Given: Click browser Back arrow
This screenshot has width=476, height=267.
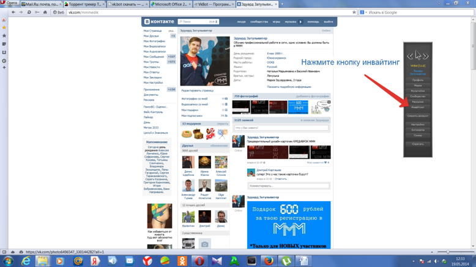Looking at the screenshot, I should click(13, 12).
